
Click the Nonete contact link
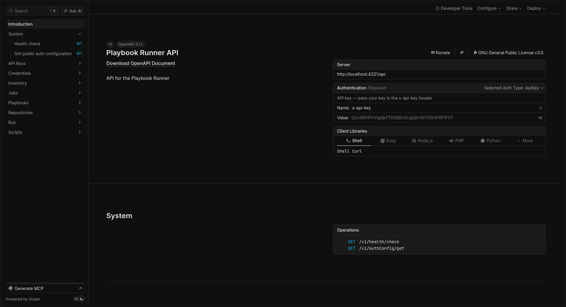tap(441, 53)
